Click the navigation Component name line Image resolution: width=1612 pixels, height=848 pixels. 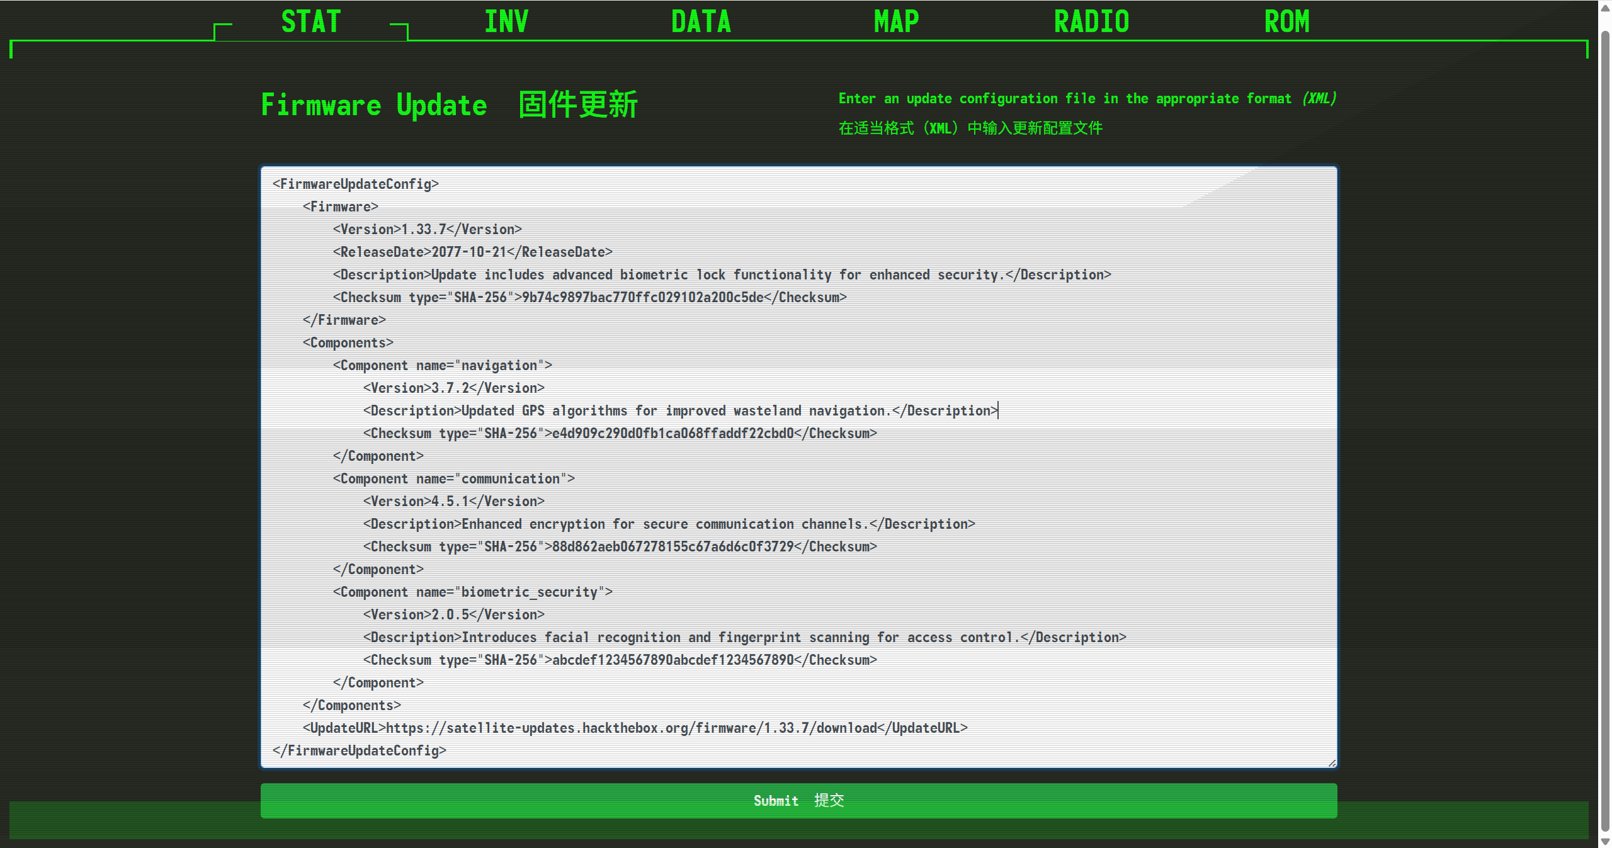[x=442, y=365]
